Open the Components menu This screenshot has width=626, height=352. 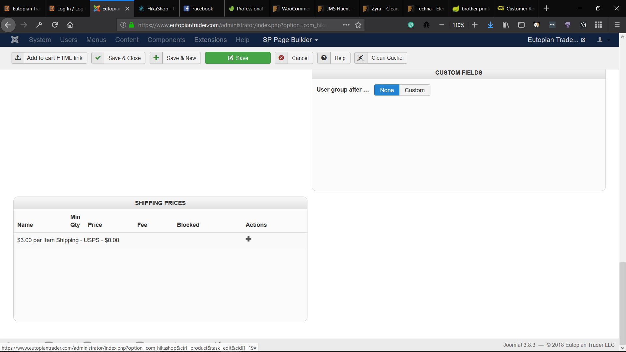point(166,40)
